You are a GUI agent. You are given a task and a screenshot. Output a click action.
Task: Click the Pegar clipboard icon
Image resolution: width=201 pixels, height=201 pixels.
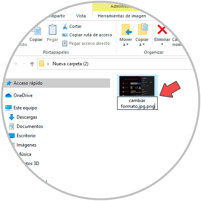[53, 29]
